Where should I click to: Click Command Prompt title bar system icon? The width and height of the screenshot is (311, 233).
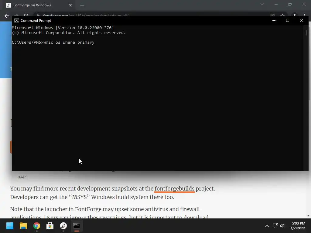[17, 21]
